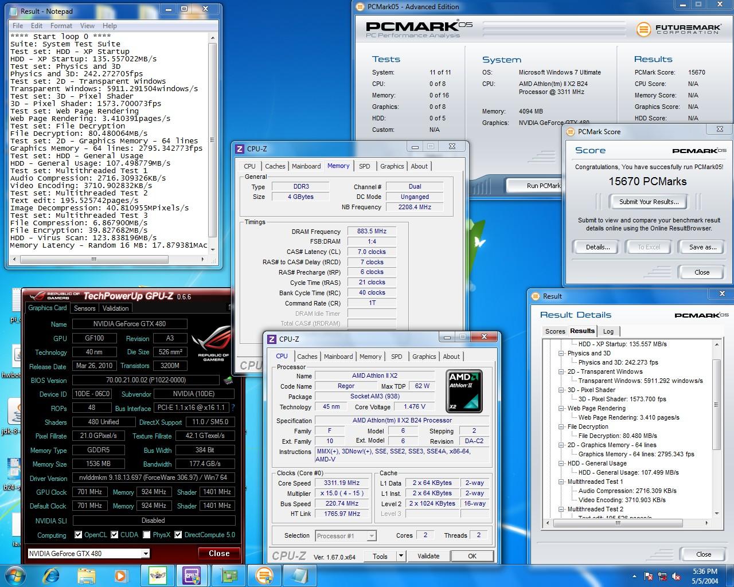Click the Close button in Result window
The image size is (734, 587).
click(704, 554)
